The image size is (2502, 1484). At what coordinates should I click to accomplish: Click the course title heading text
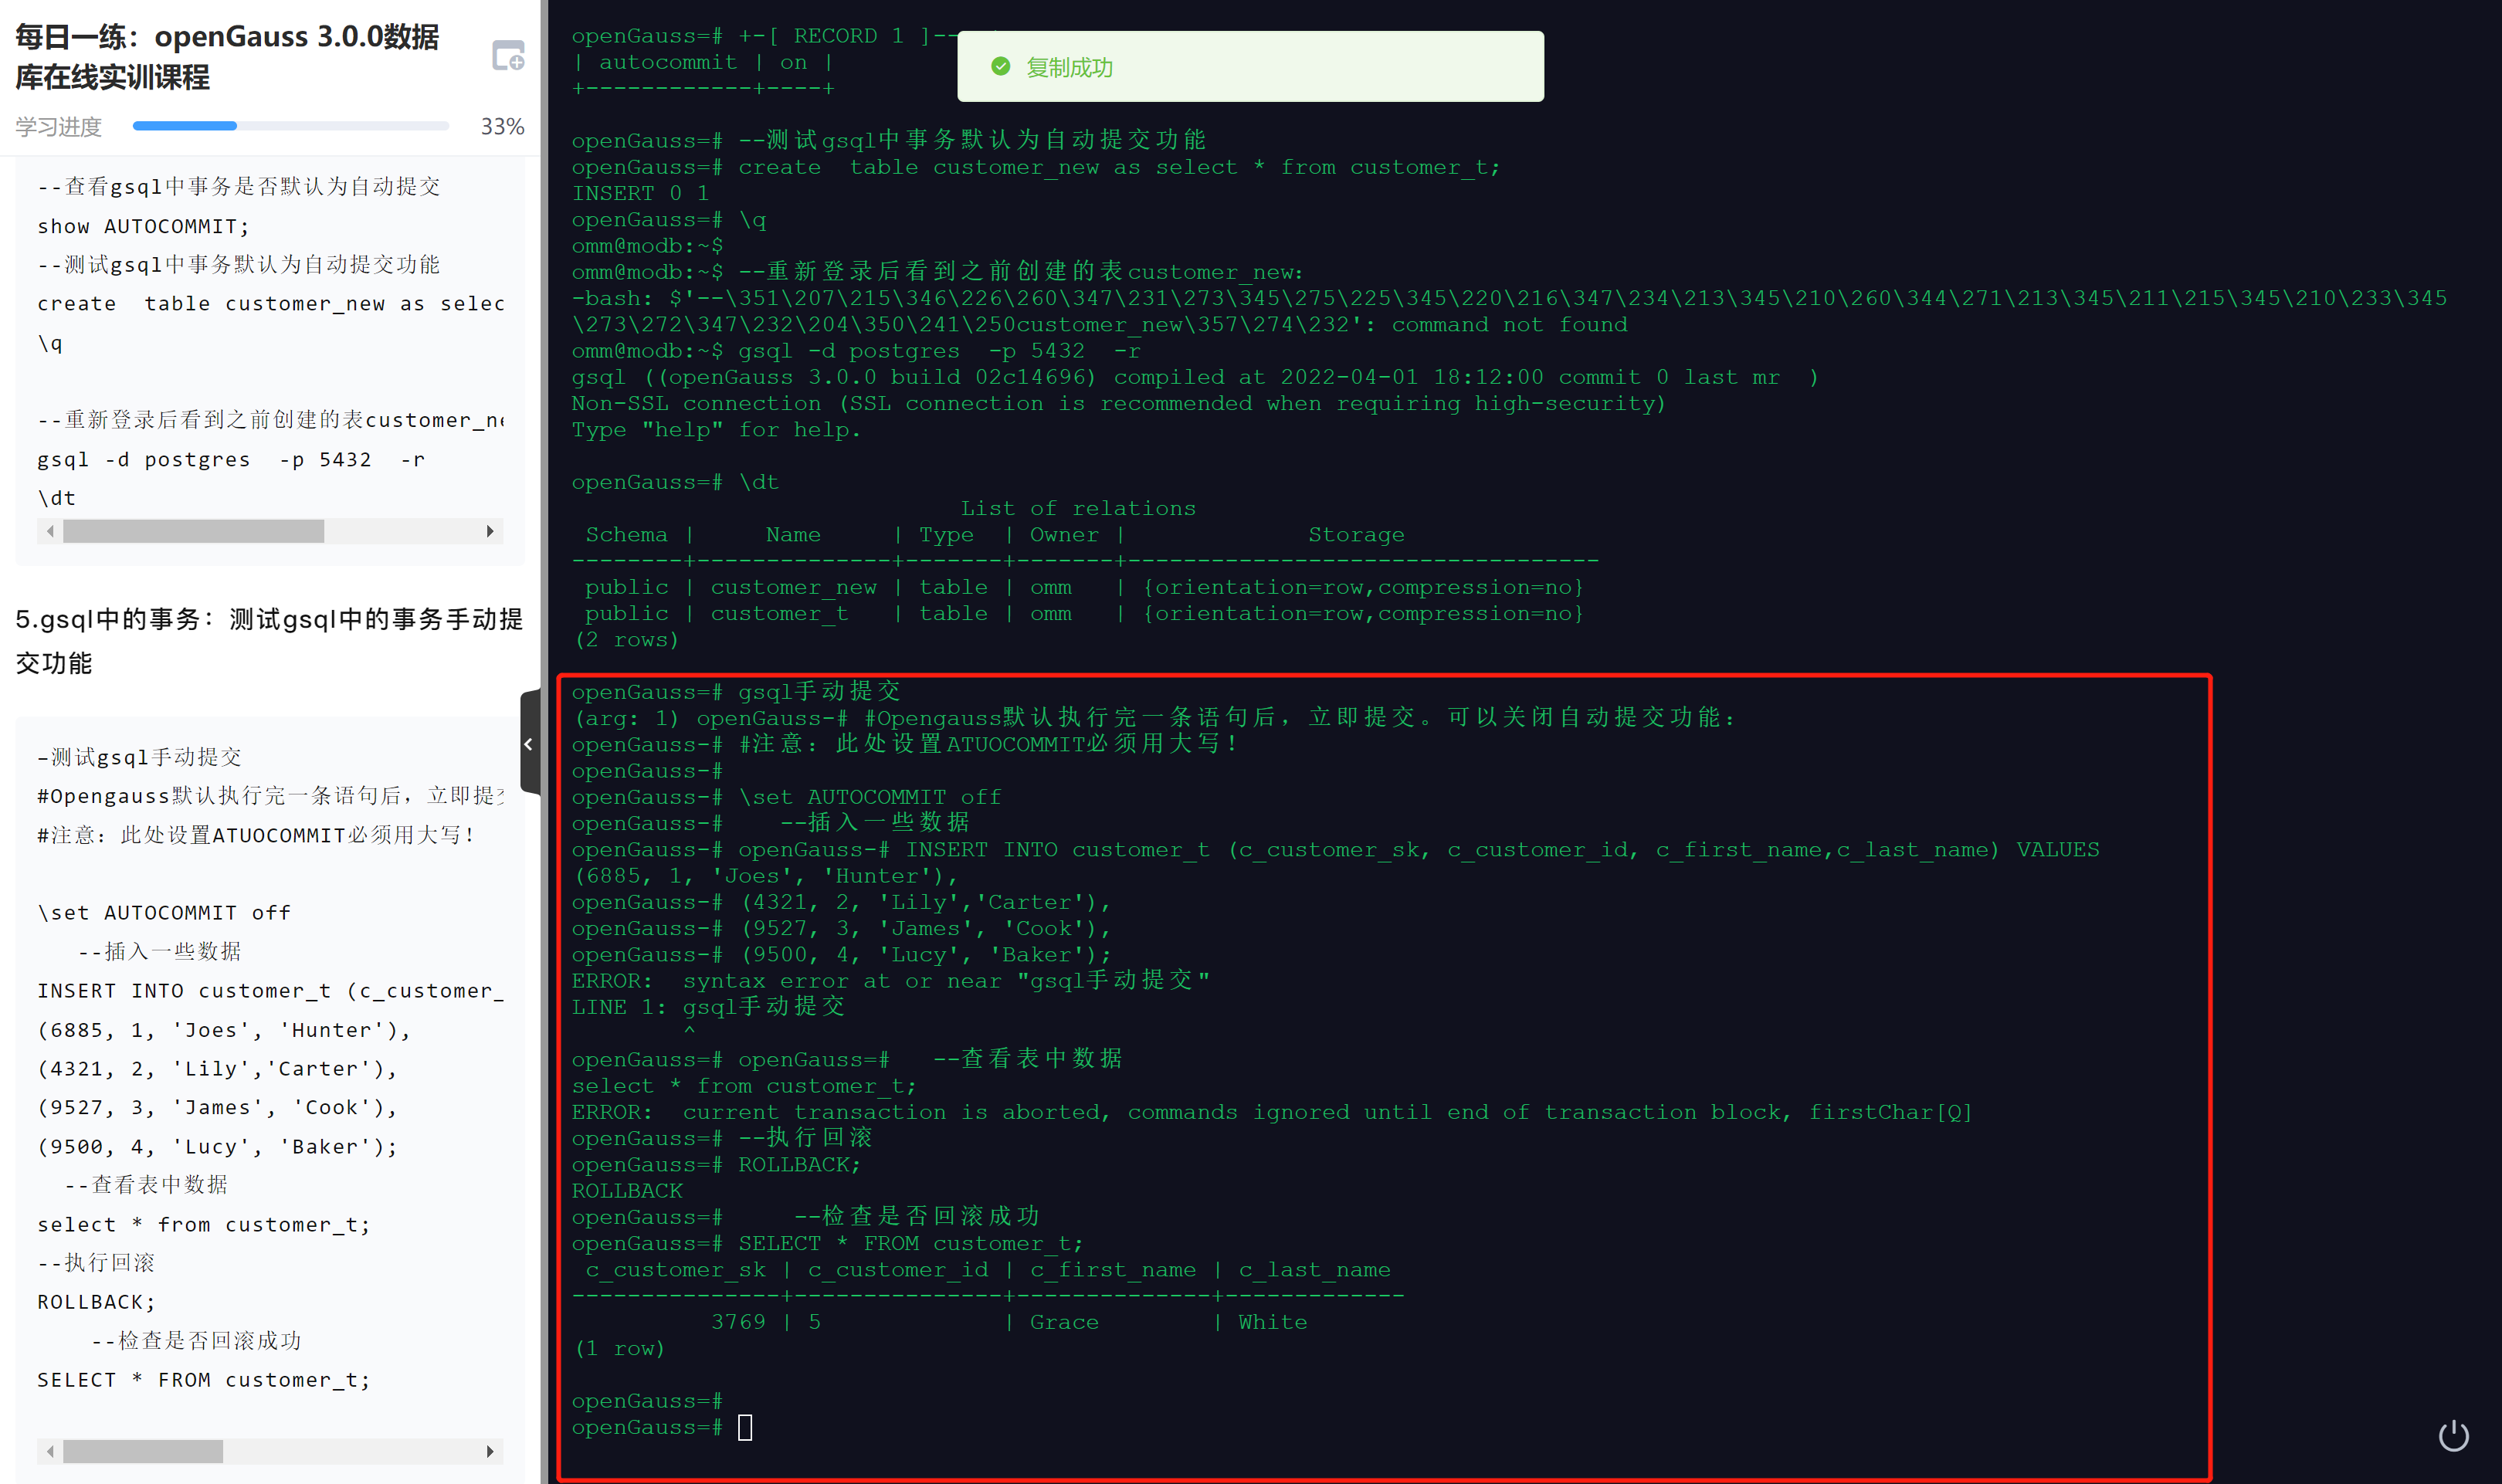click(x=227, y=56)
